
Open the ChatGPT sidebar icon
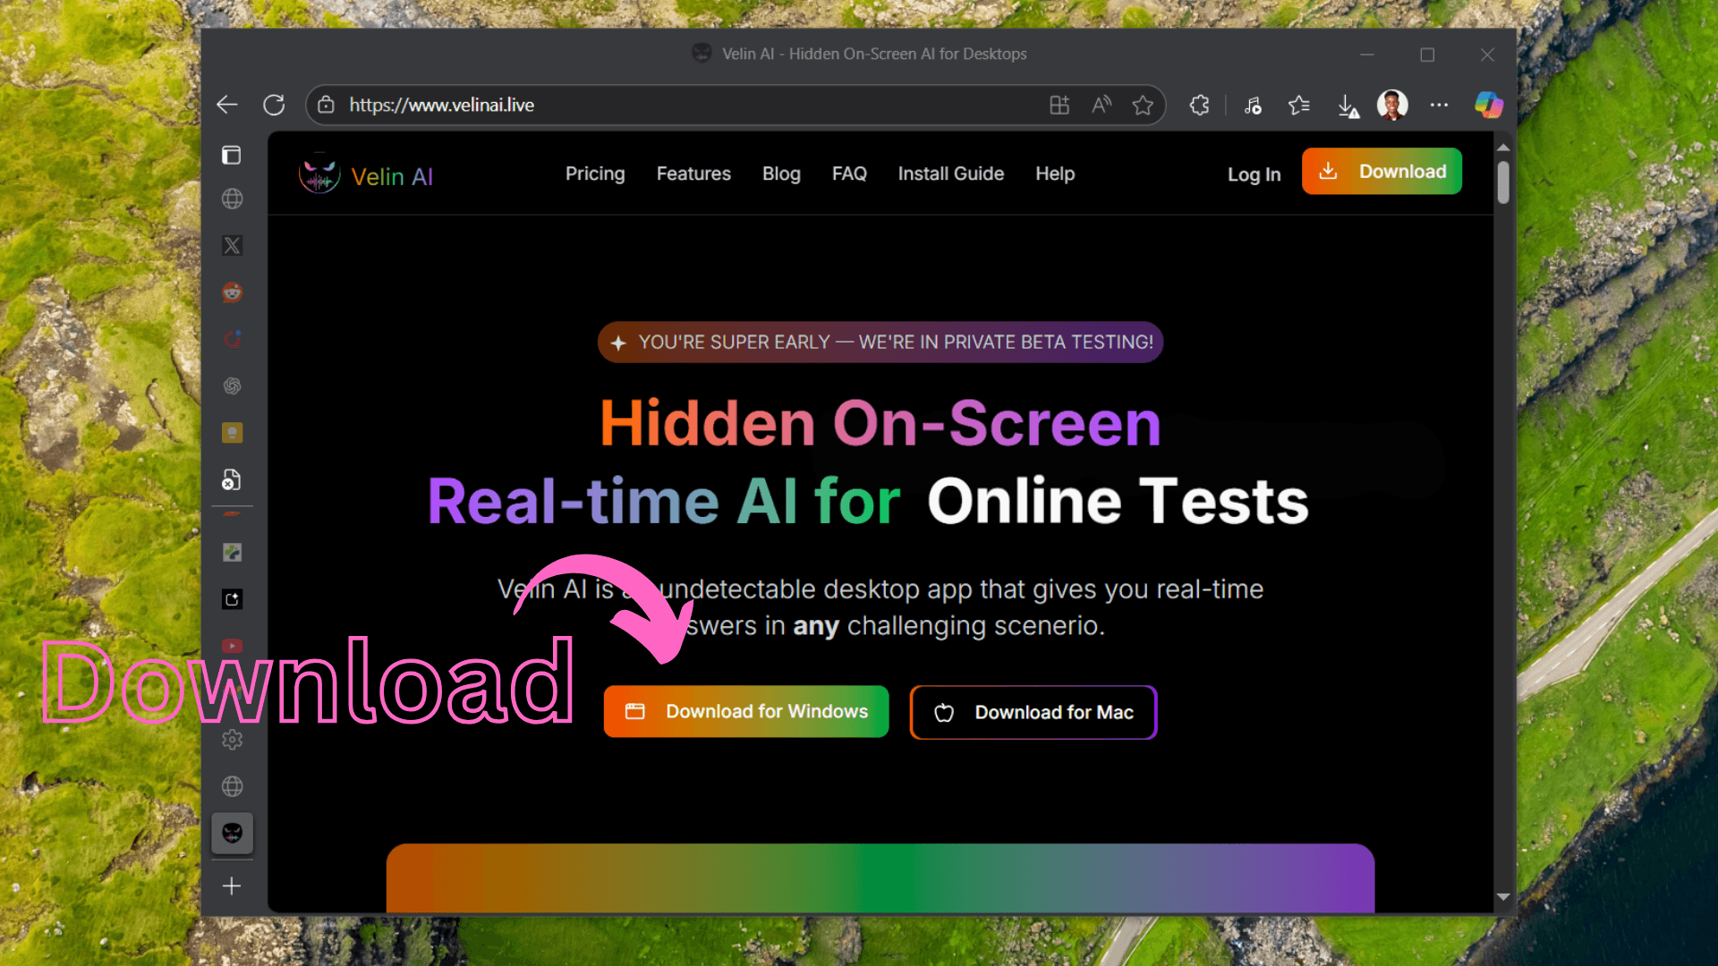[x=232, y=386]
